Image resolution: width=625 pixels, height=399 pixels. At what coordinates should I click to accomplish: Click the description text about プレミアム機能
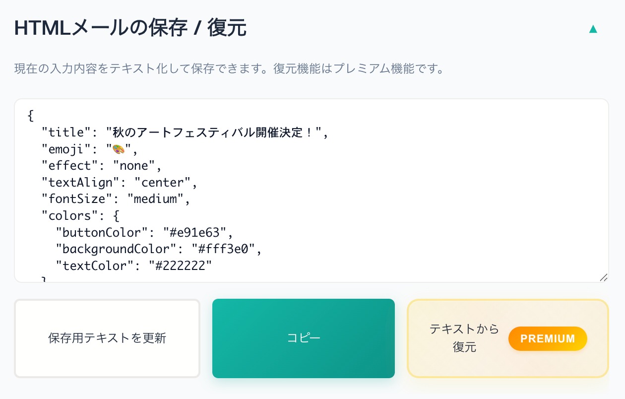pyautogui.click(x=229, y=68)
